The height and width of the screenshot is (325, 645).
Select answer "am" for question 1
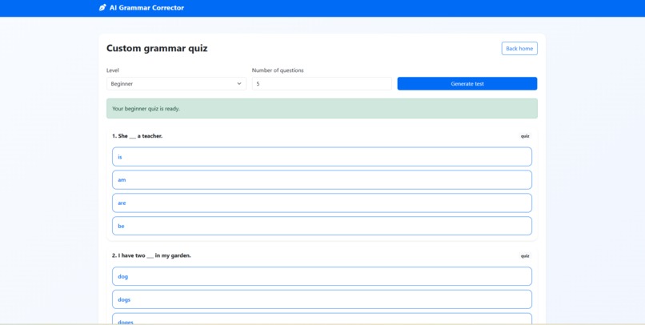point(322,180)
